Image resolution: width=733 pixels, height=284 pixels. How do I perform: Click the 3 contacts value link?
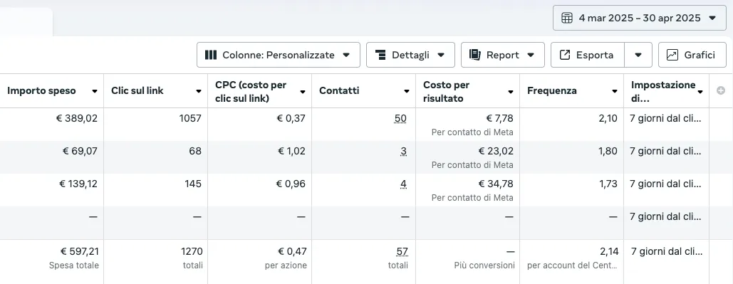coord(403,152)
